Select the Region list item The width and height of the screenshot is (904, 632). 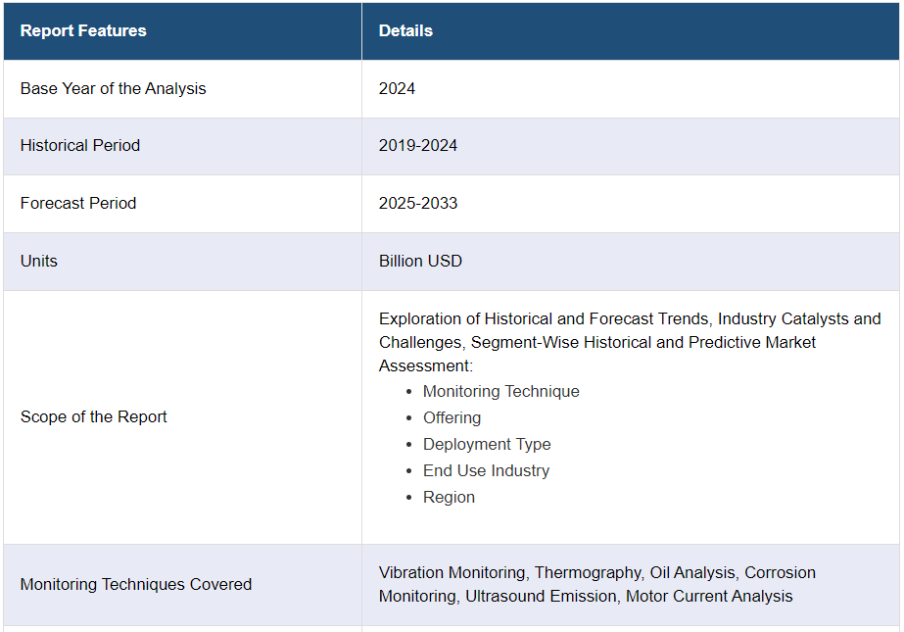(449, 497)
